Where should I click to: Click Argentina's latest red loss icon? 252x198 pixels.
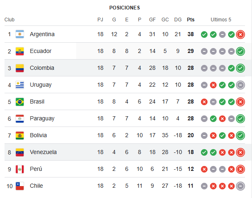[x=240, y=35]
